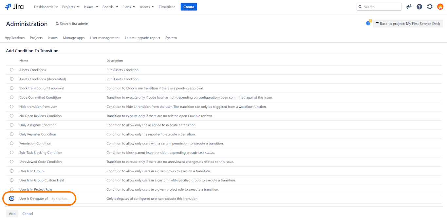Screen dimensions: 447x224
Task: Expand the Dashboards dropdown menu
Action: 46,7
